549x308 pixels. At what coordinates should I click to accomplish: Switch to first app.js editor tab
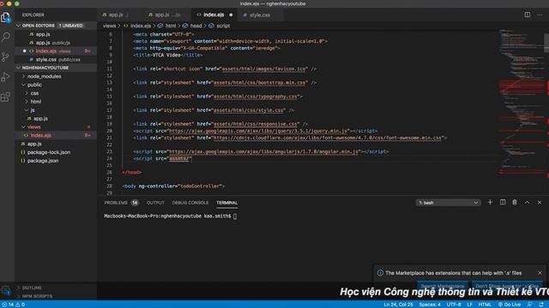116,15
